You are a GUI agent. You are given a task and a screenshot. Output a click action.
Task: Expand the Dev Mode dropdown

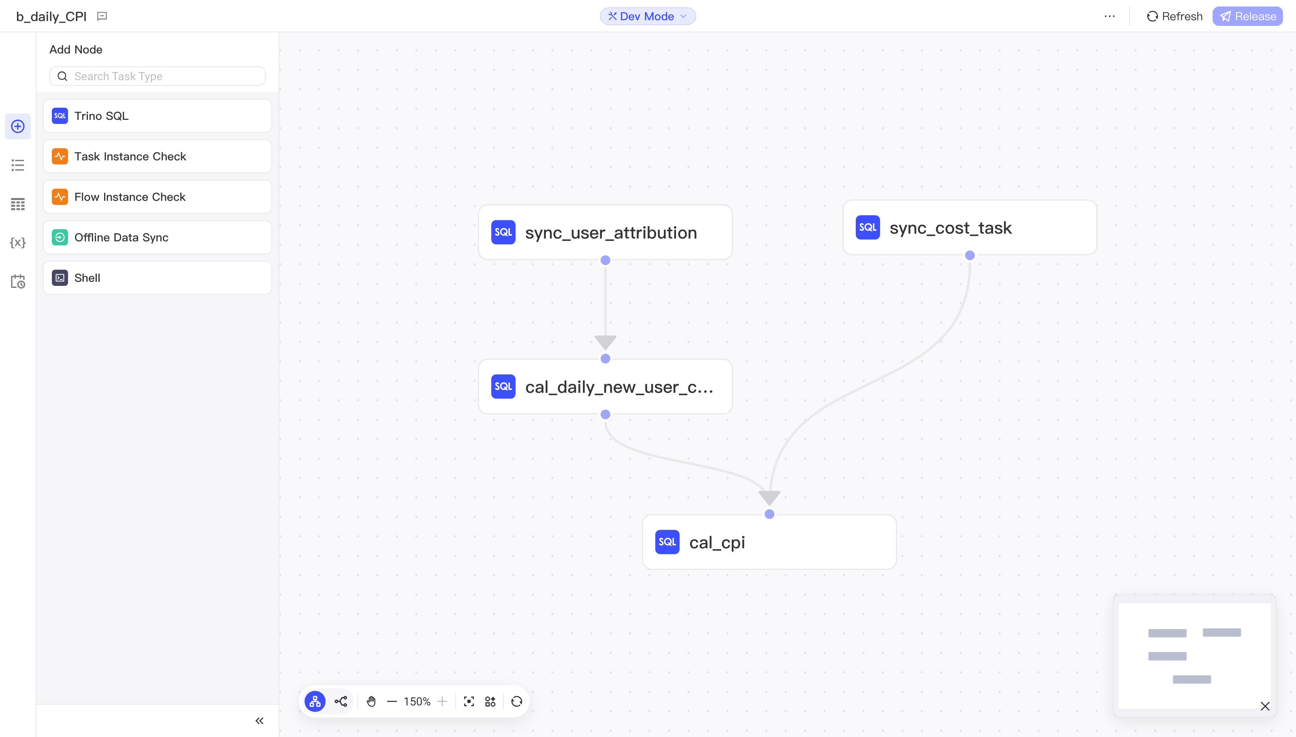pyautogui.click(x=648, y=16)
